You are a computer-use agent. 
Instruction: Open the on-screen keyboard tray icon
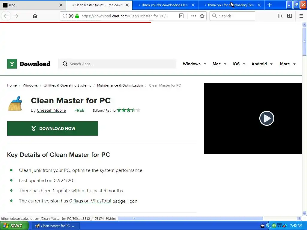pos(263,226)
